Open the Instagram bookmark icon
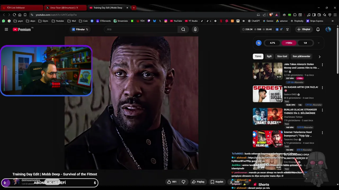The width and height of the screenshot is (339, 190). (x=166, y=21)
